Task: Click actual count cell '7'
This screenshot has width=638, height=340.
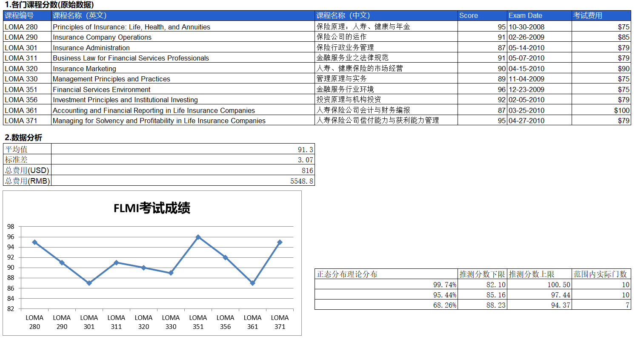Action: (x=601, y=305)
